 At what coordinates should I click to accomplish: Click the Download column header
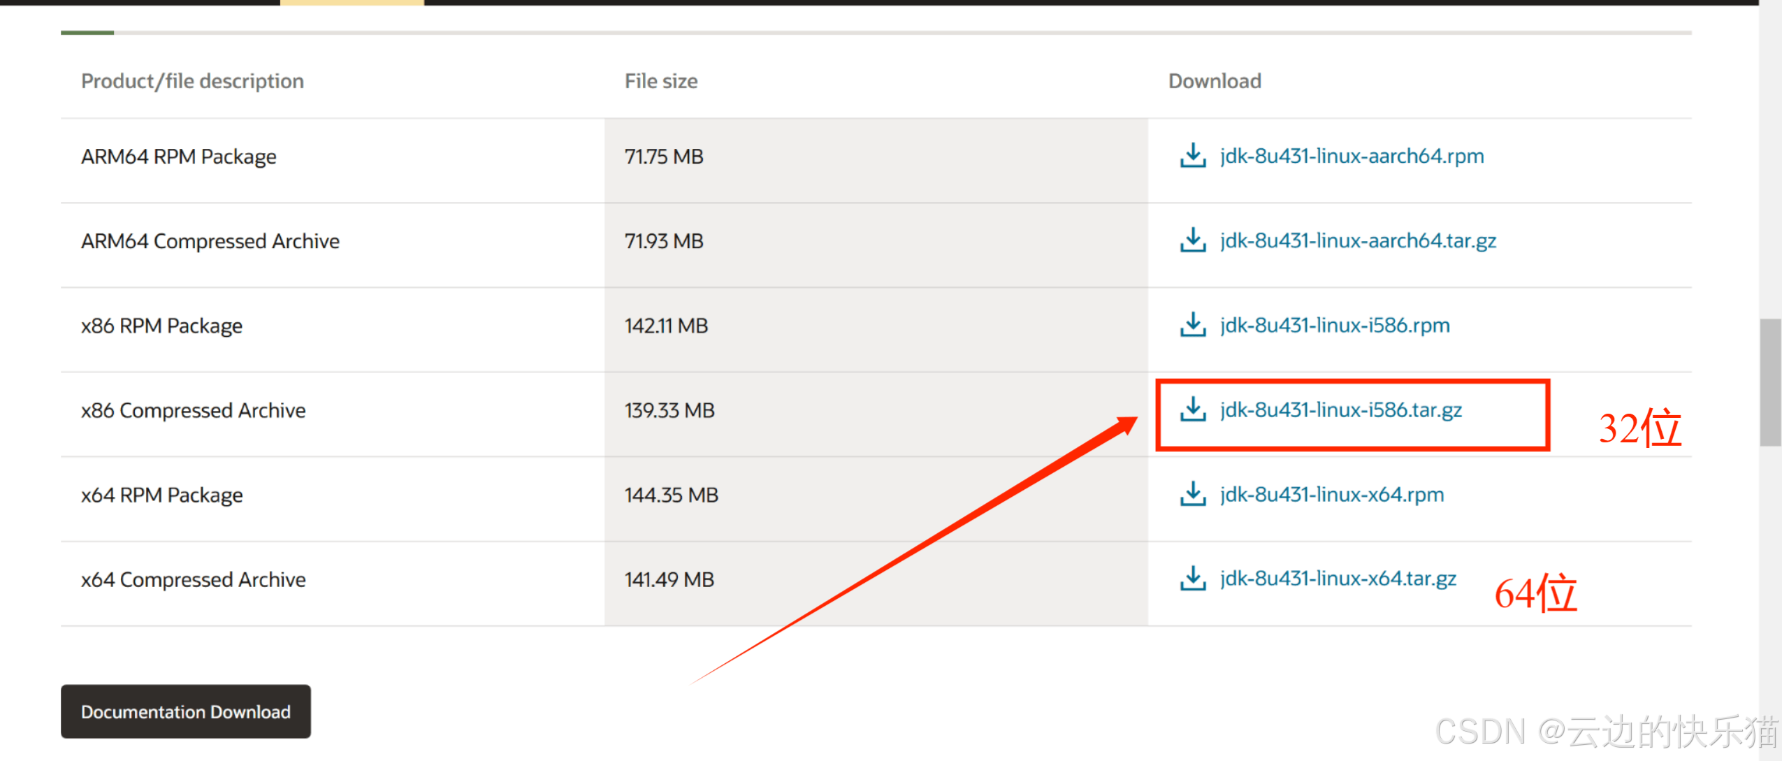1215,81
